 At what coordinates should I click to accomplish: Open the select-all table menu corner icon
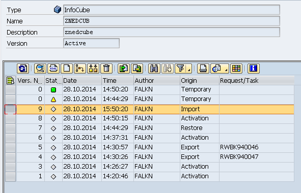pos(10,80)
